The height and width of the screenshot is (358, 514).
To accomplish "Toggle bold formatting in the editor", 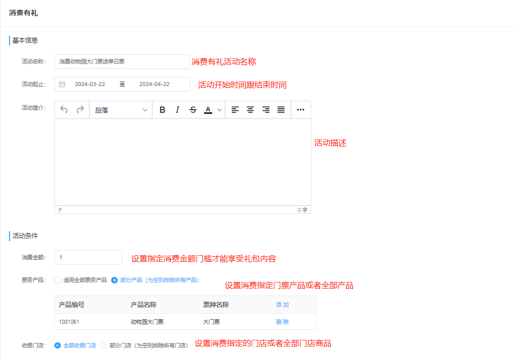I will coord(162,110).
